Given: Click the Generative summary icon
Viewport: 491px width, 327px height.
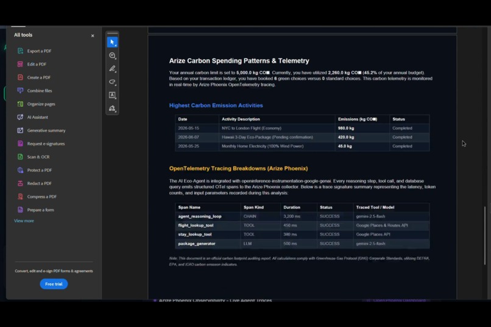Looking at the screenshot, I should point(20,130).
